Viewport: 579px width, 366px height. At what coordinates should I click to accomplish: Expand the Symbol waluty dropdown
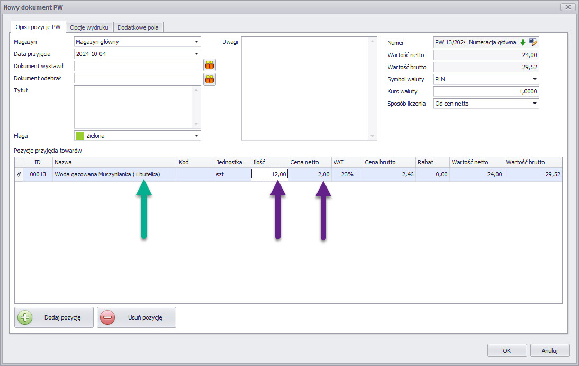(x=534, y=79)
